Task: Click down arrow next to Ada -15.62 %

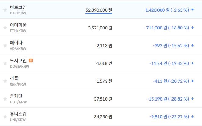Action: (193, 45)
